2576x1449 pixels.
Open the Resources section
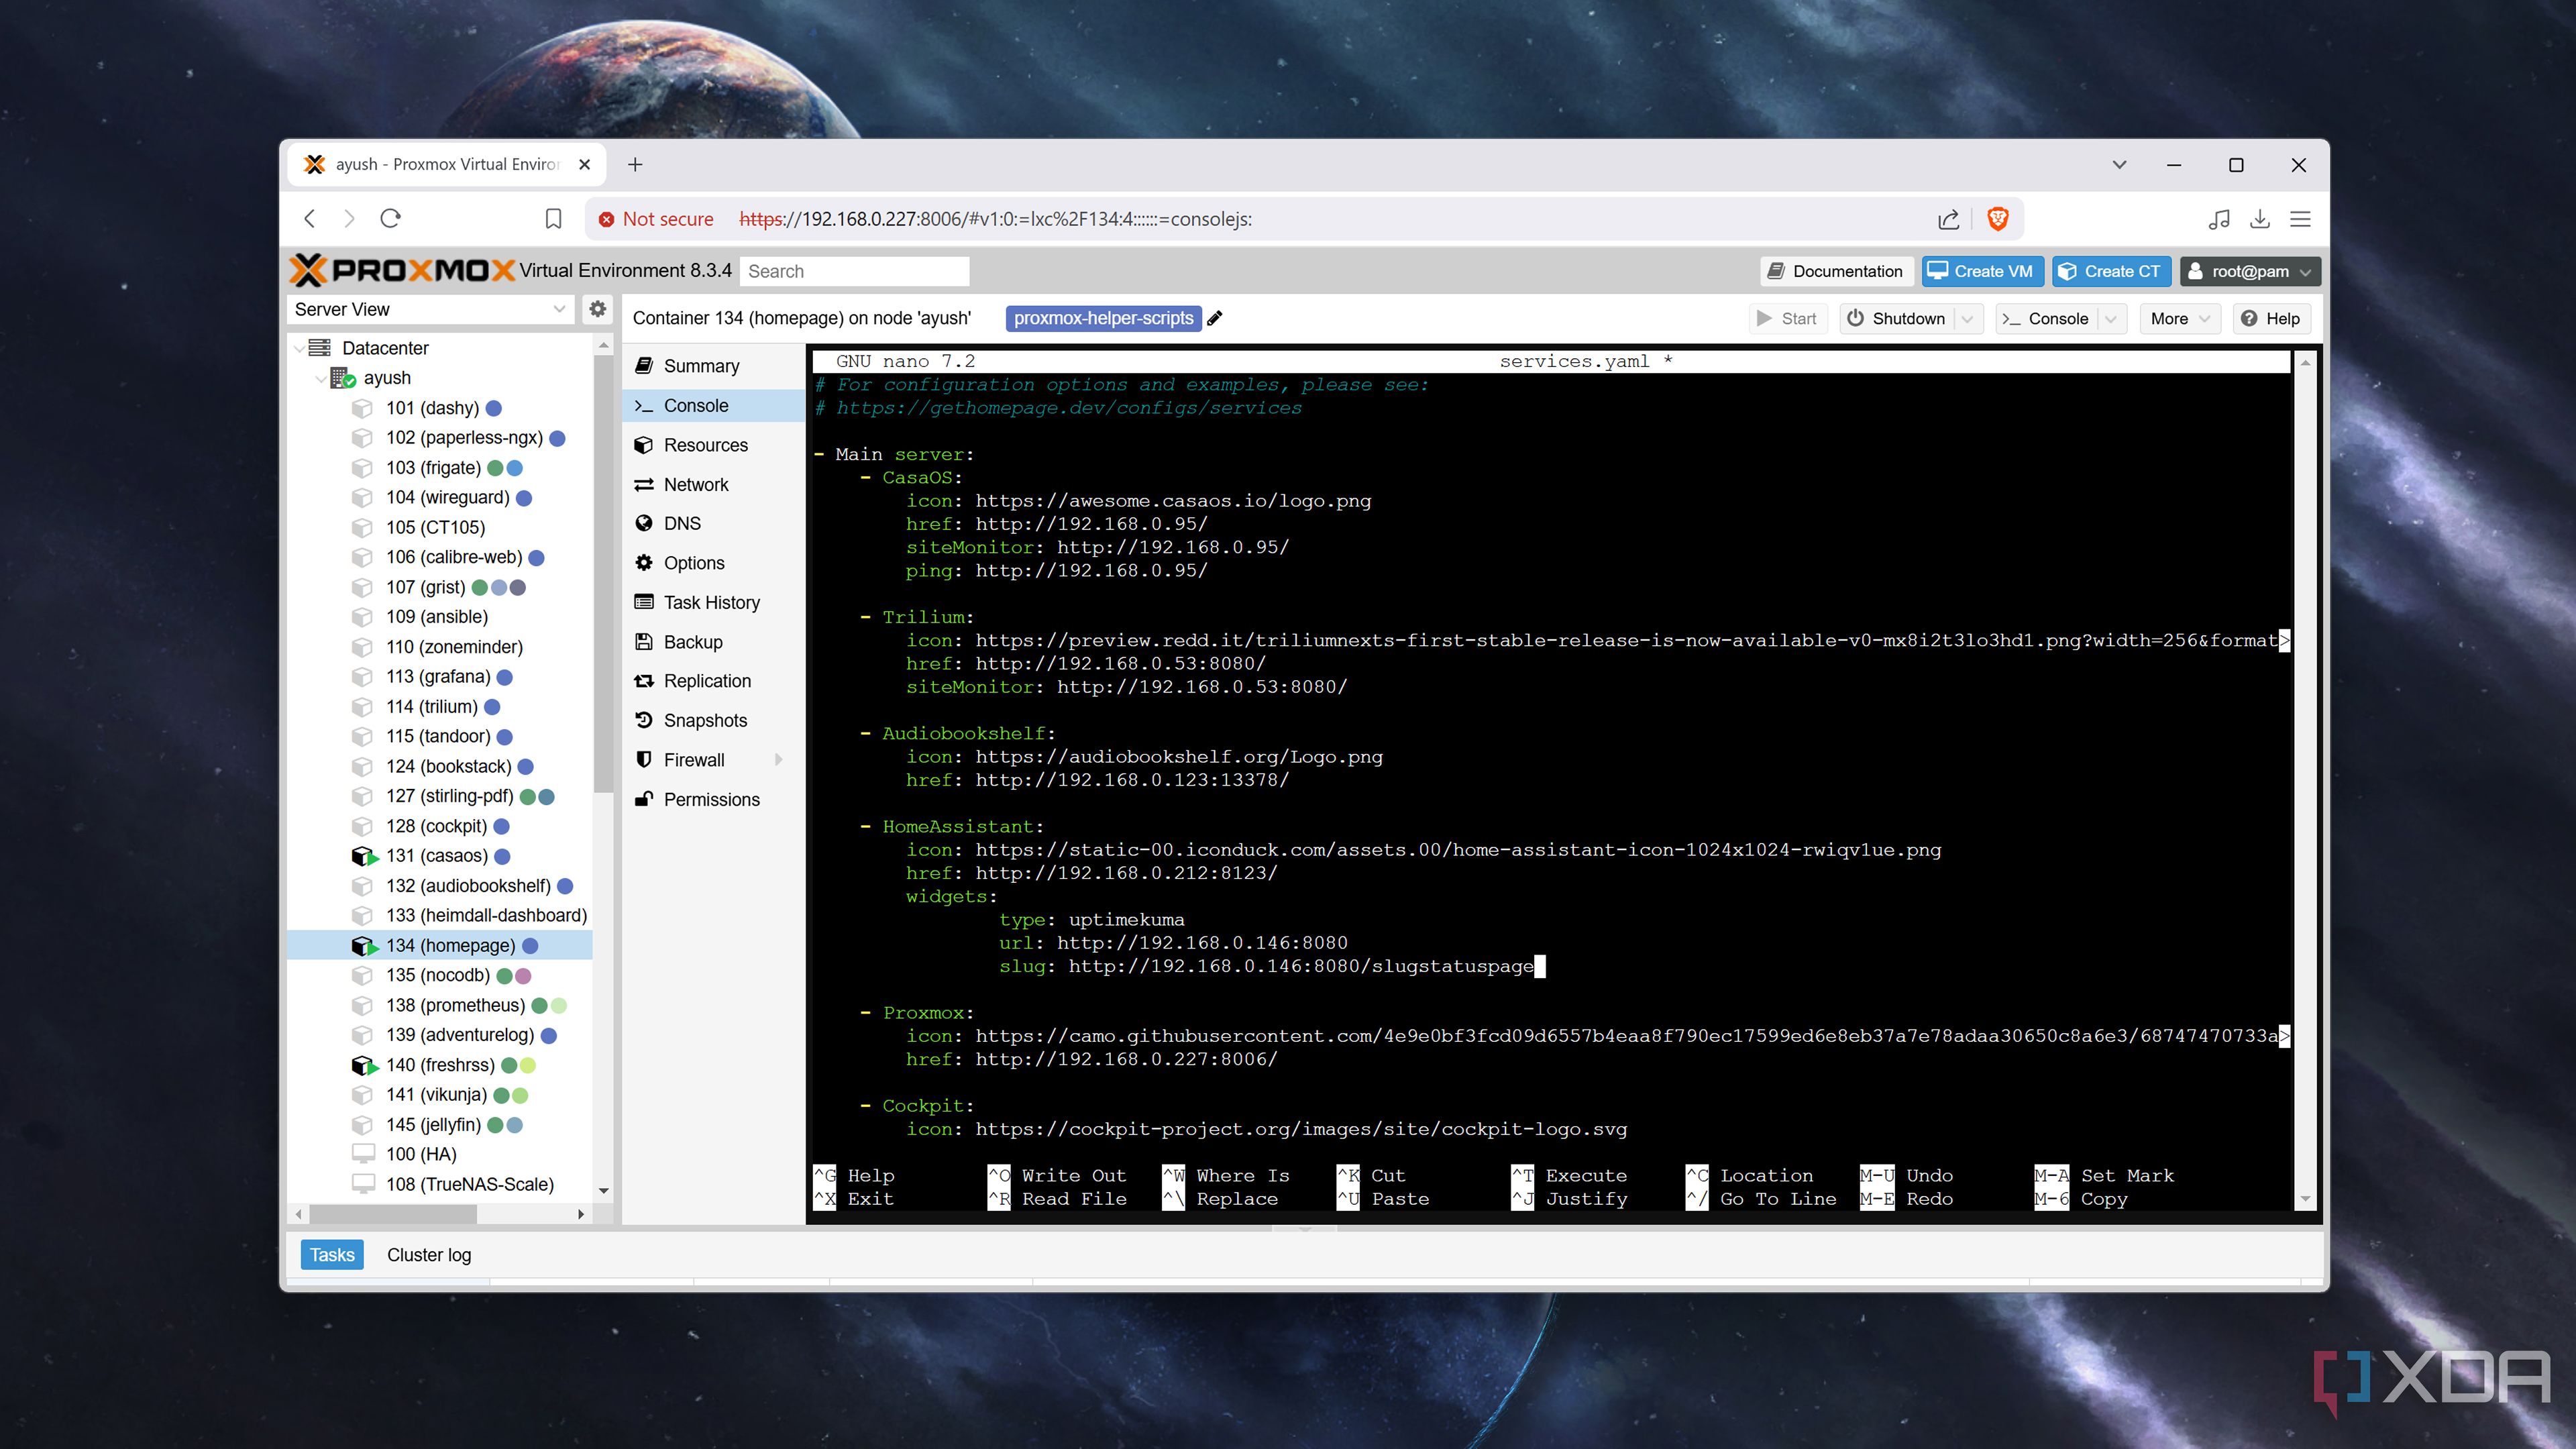[x=713, y=445]
